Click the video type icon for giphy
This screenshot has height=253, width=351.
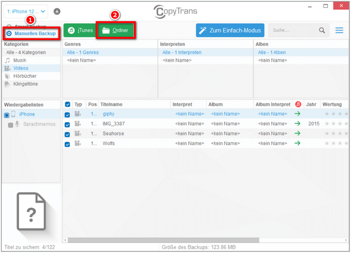[77, 114]
